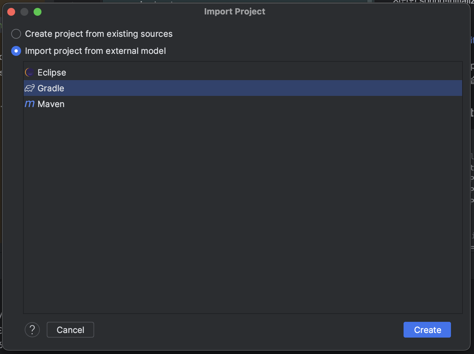The image size is (474, 354).
Task: Click the Maven row label text
Action: point(51,104)
